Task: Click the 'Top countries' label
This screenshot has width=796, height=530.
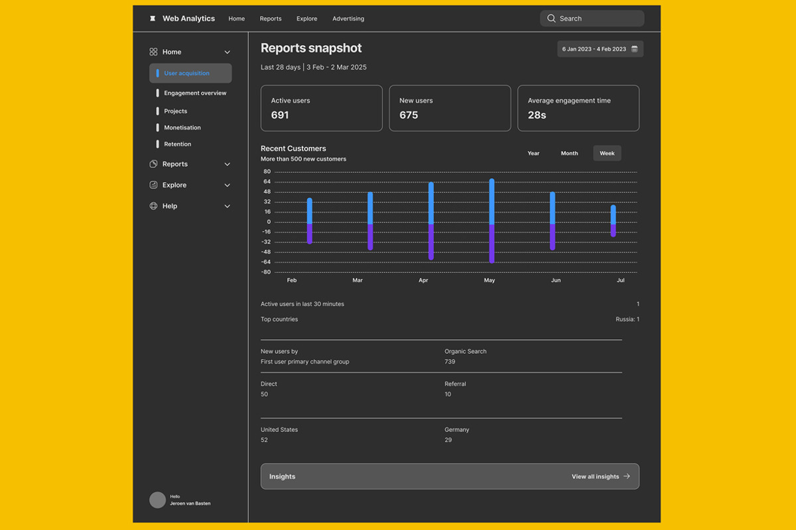Action: [279, 319]
